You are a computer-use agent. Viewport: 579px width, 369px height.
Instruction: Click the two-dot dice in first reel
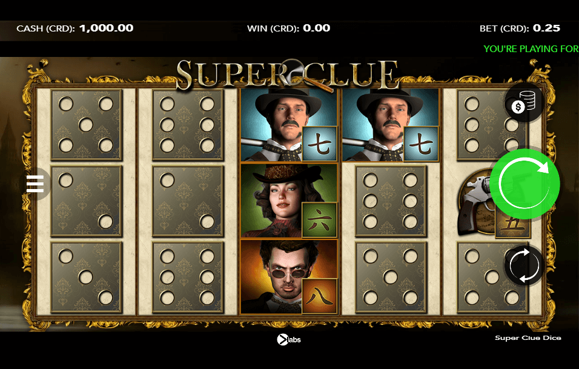pyautogui.click(x=86, y=201)
